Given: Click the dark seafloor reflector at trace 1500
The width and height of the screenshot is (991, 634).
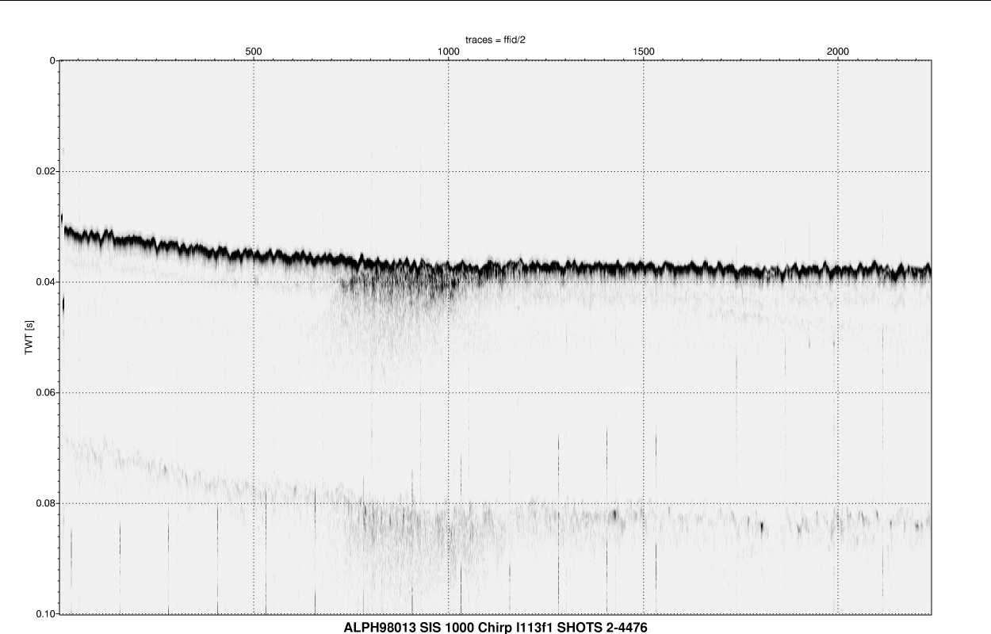Looking at the screenshot, I should pos(644,267).
